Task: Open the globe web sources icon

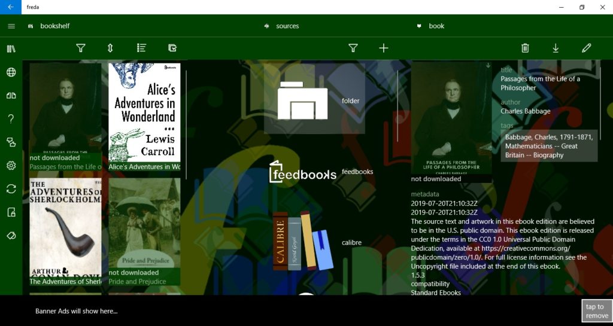Action: point(11,72)
